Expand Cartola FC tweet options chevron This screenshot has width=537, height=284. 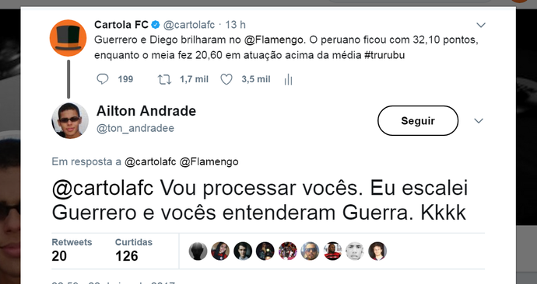[x=481, y=25]
